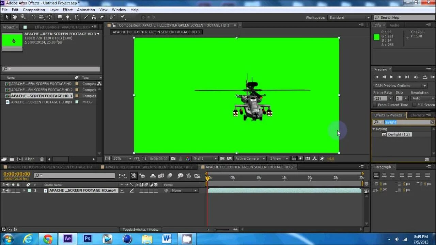Open the Workspace Standard dropdown
The height and width of the screenshot is (245, 436).
point(349,17)
